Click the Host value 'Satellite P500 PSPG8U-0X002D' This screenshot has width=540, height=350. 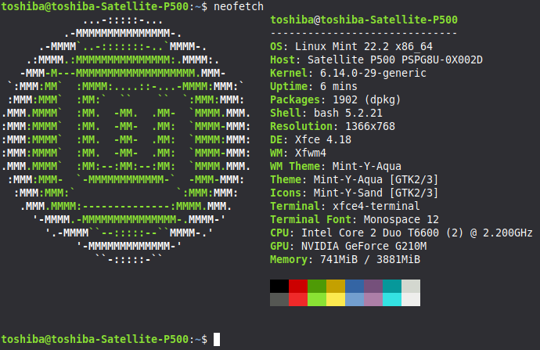[395, 60]
